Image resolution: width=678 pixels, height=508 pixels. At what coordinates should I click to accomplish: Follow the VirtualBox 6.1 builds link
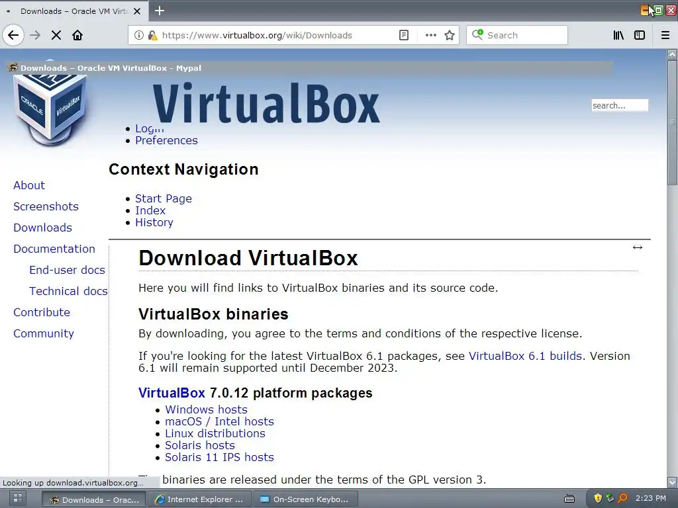pos(525,356)
